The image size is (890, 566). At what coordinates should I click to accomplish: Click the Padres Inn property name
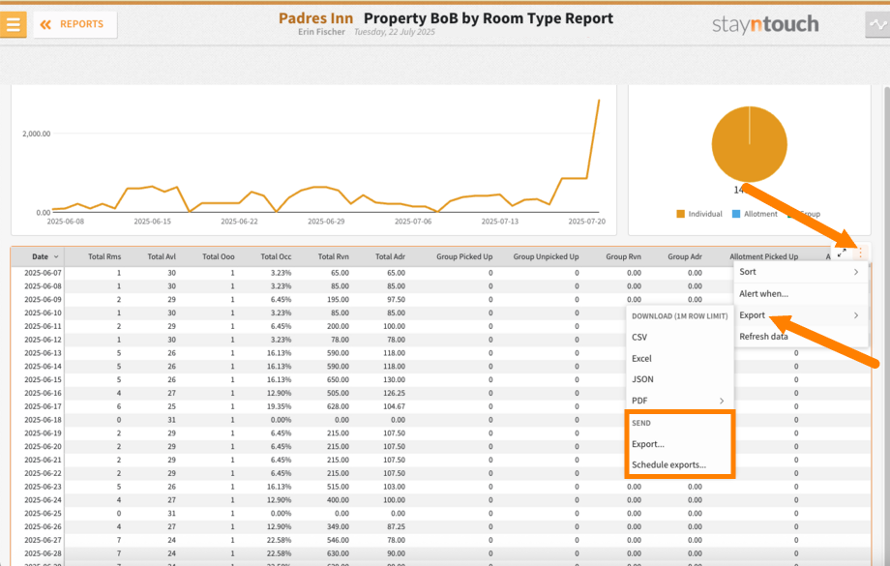(315, 18)
